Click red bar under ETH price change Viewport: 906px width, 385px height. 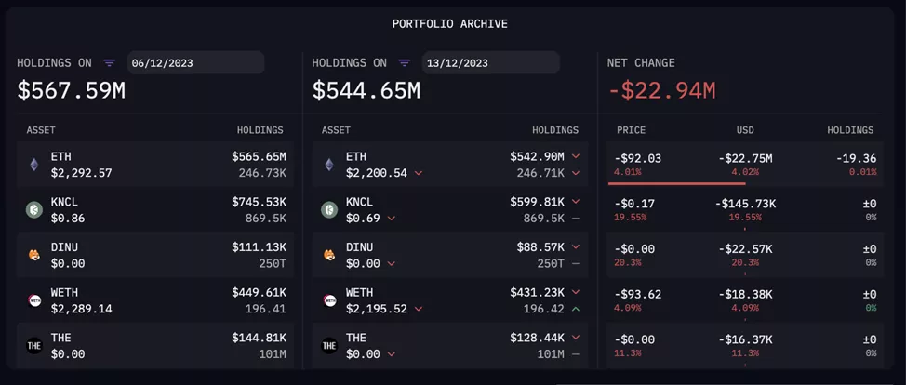676,183
